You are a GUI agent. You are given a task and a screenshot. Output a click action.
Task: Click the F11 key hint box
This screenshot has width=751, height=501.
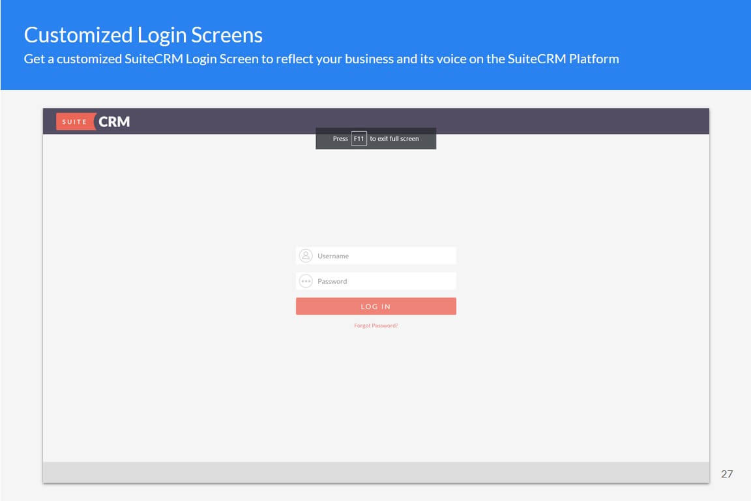coord(359,138)
